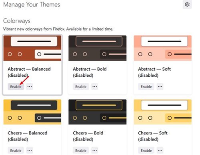Open more options for Cheers — Balanced
200x155 pixels.
[30, 151]
